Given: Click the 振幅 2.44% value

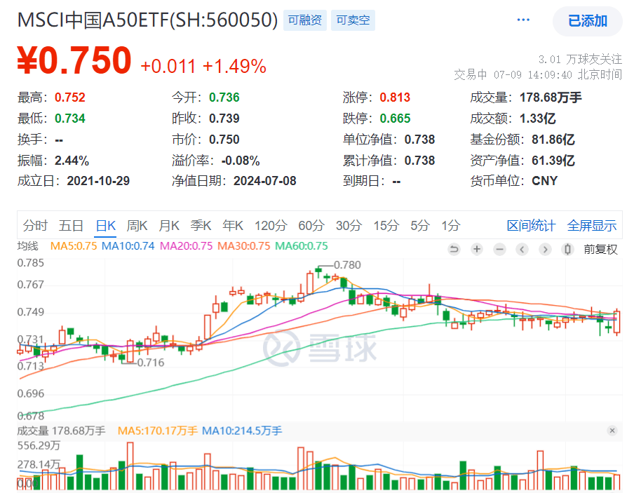Looking at the screenshot, I should coord(72,161).
